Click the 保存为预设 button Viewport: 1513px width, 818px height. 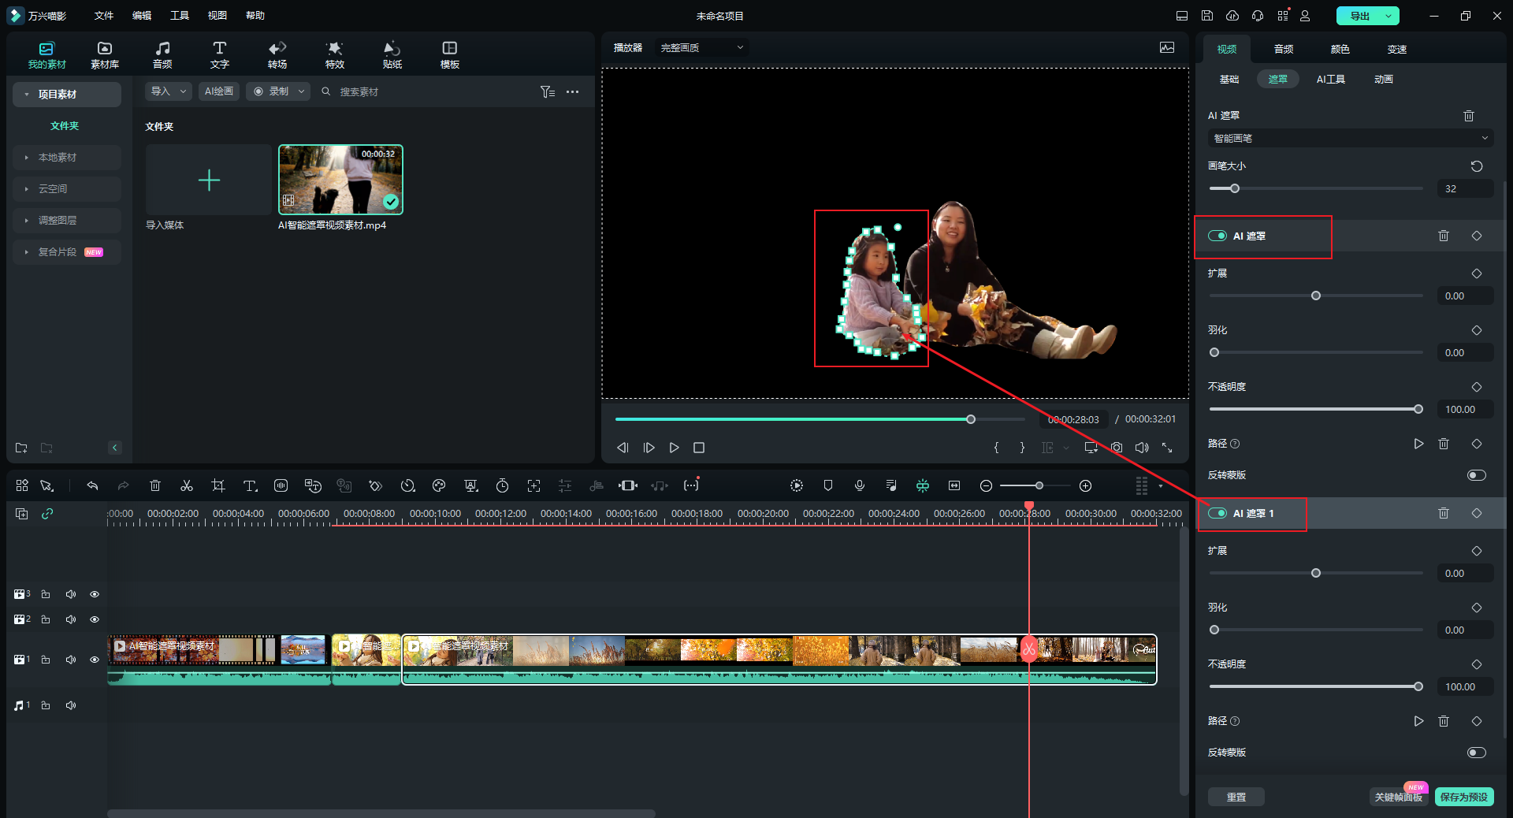(x=1463, y=797)
